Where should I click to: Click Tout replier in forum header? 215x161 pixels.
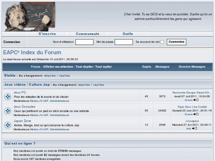click(104, 67)
